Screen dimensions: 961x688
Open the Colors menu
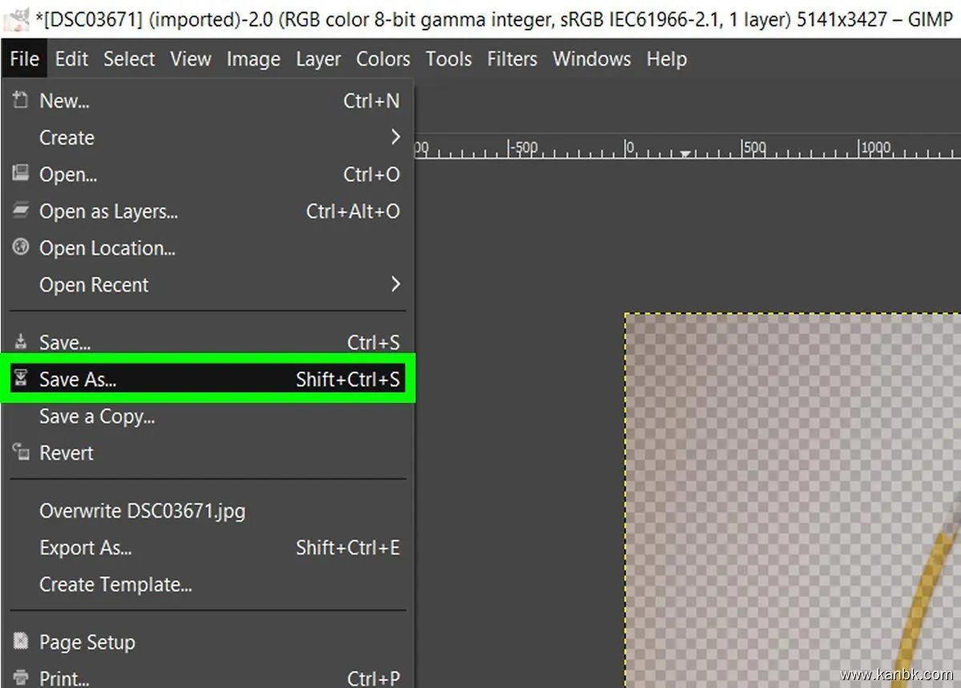pos(383,59)
